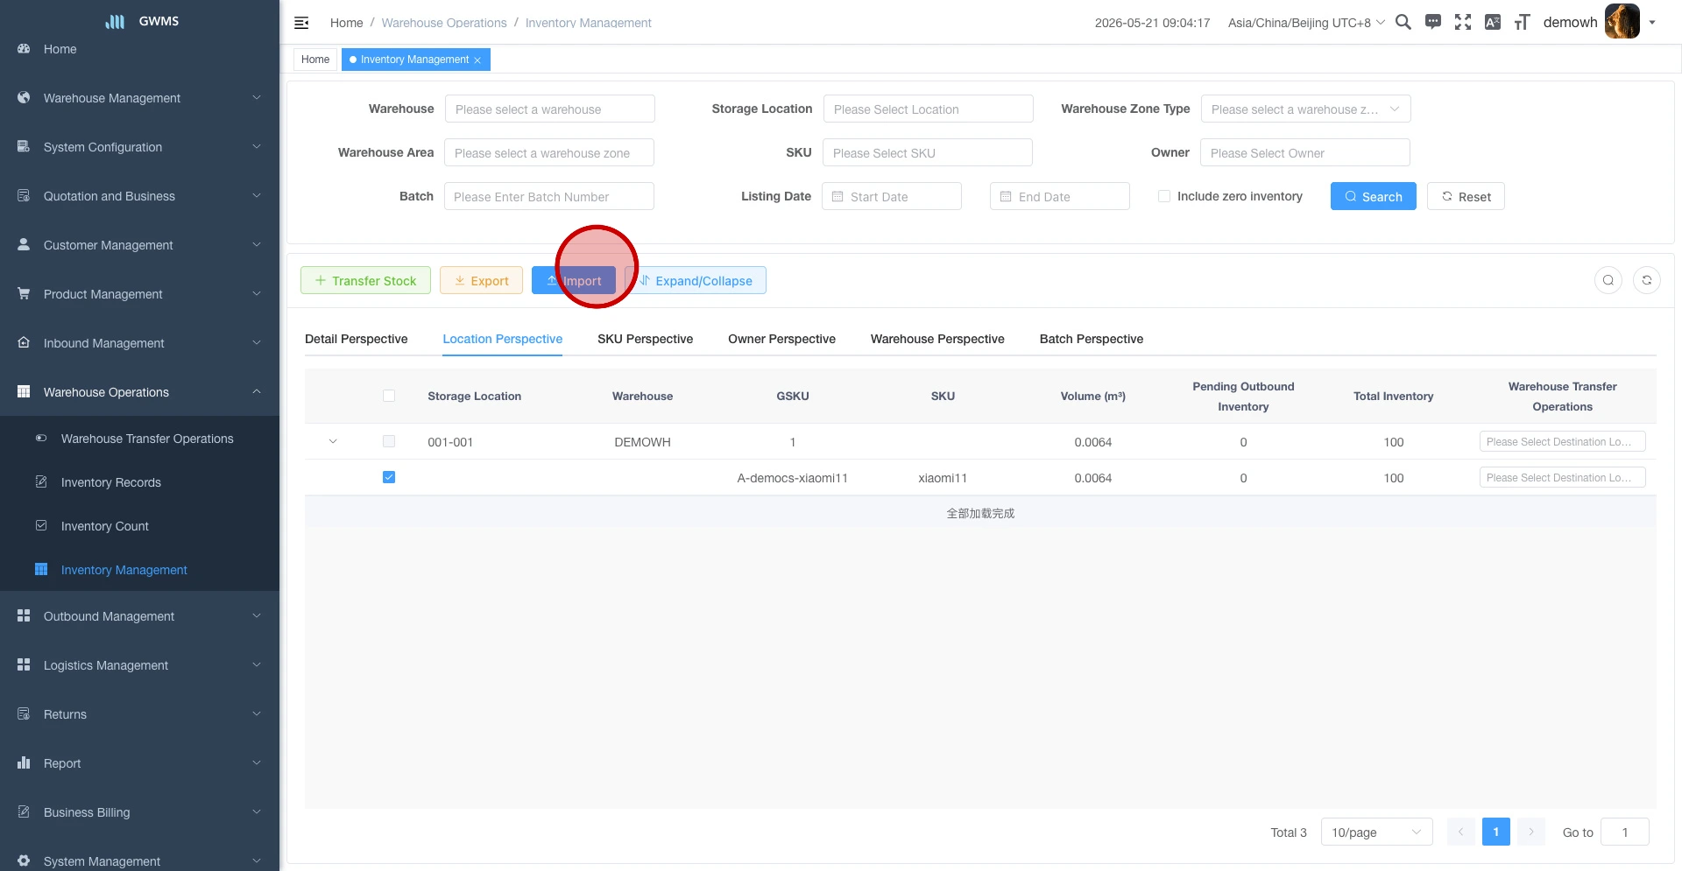Toggle the sidebar collapse hamburger icon
The image size is (1682, 871).
click(301, 23)
